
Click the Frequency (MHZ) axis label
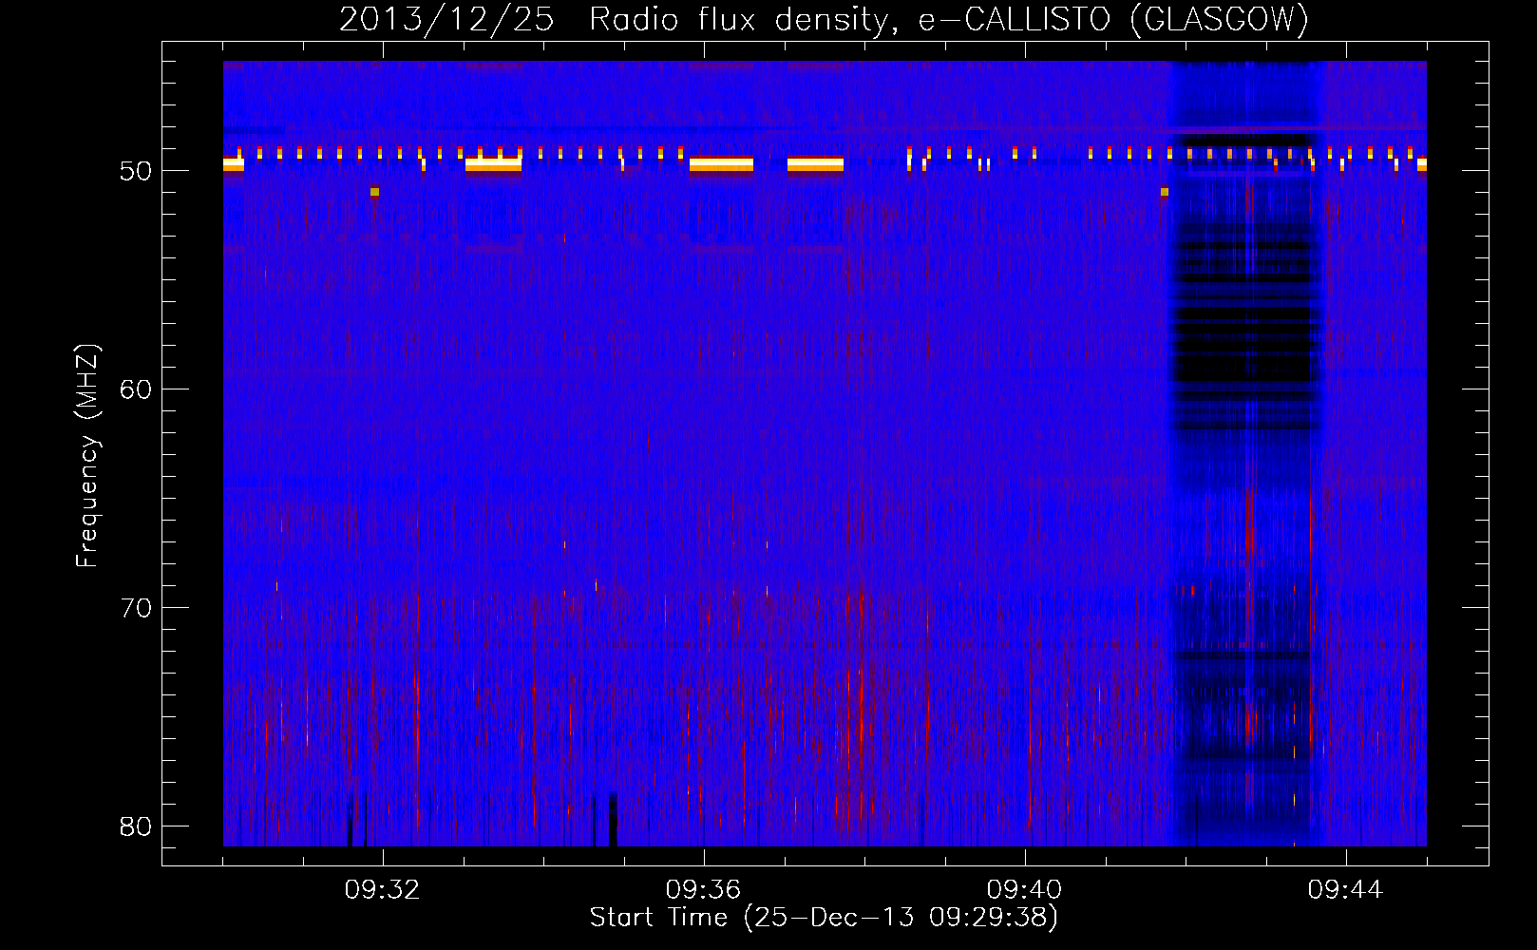click(x=87, y=456)
